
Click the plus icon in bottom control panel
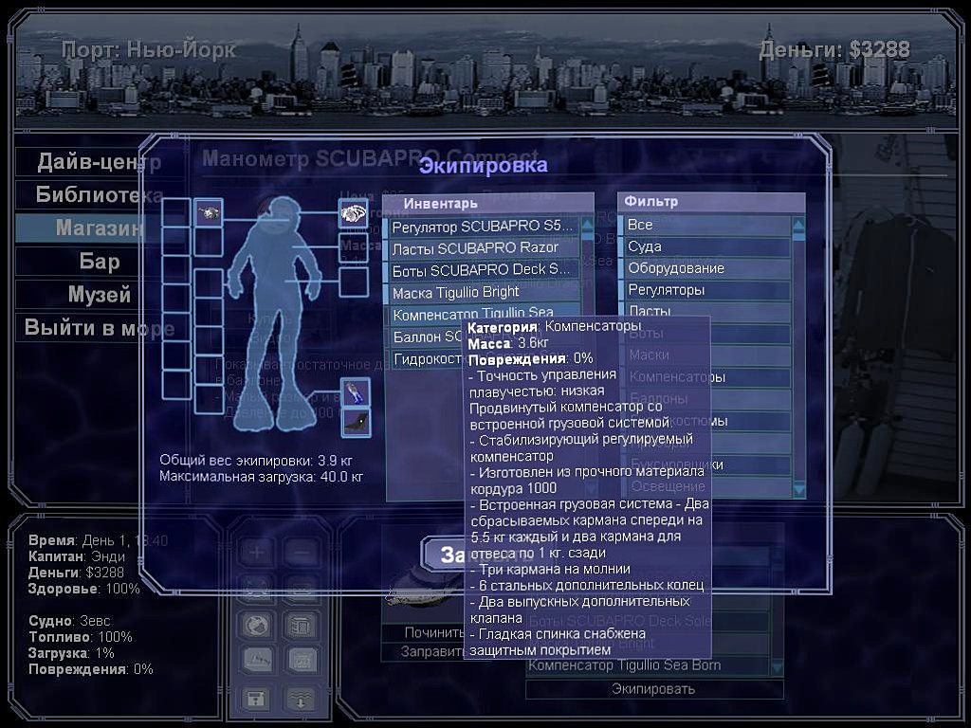256,552
